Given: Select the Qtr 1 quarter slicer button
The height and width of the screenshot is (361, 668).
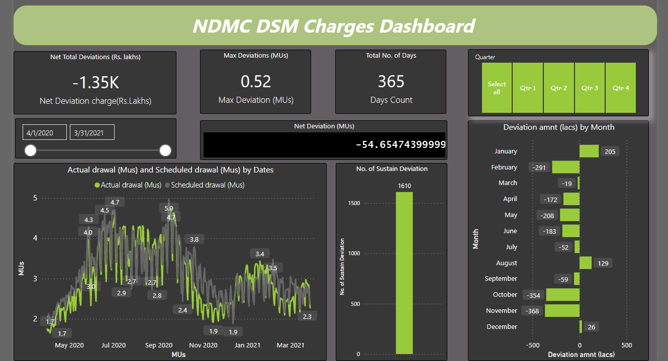Looking at the screenshot, I should point(528,88).
